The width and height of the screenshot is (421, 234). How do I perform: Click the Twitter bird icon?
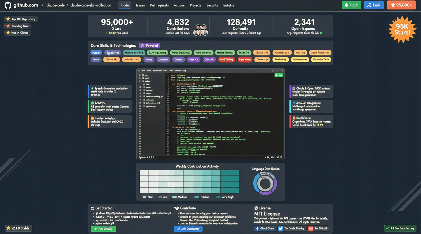pos(280,228)
